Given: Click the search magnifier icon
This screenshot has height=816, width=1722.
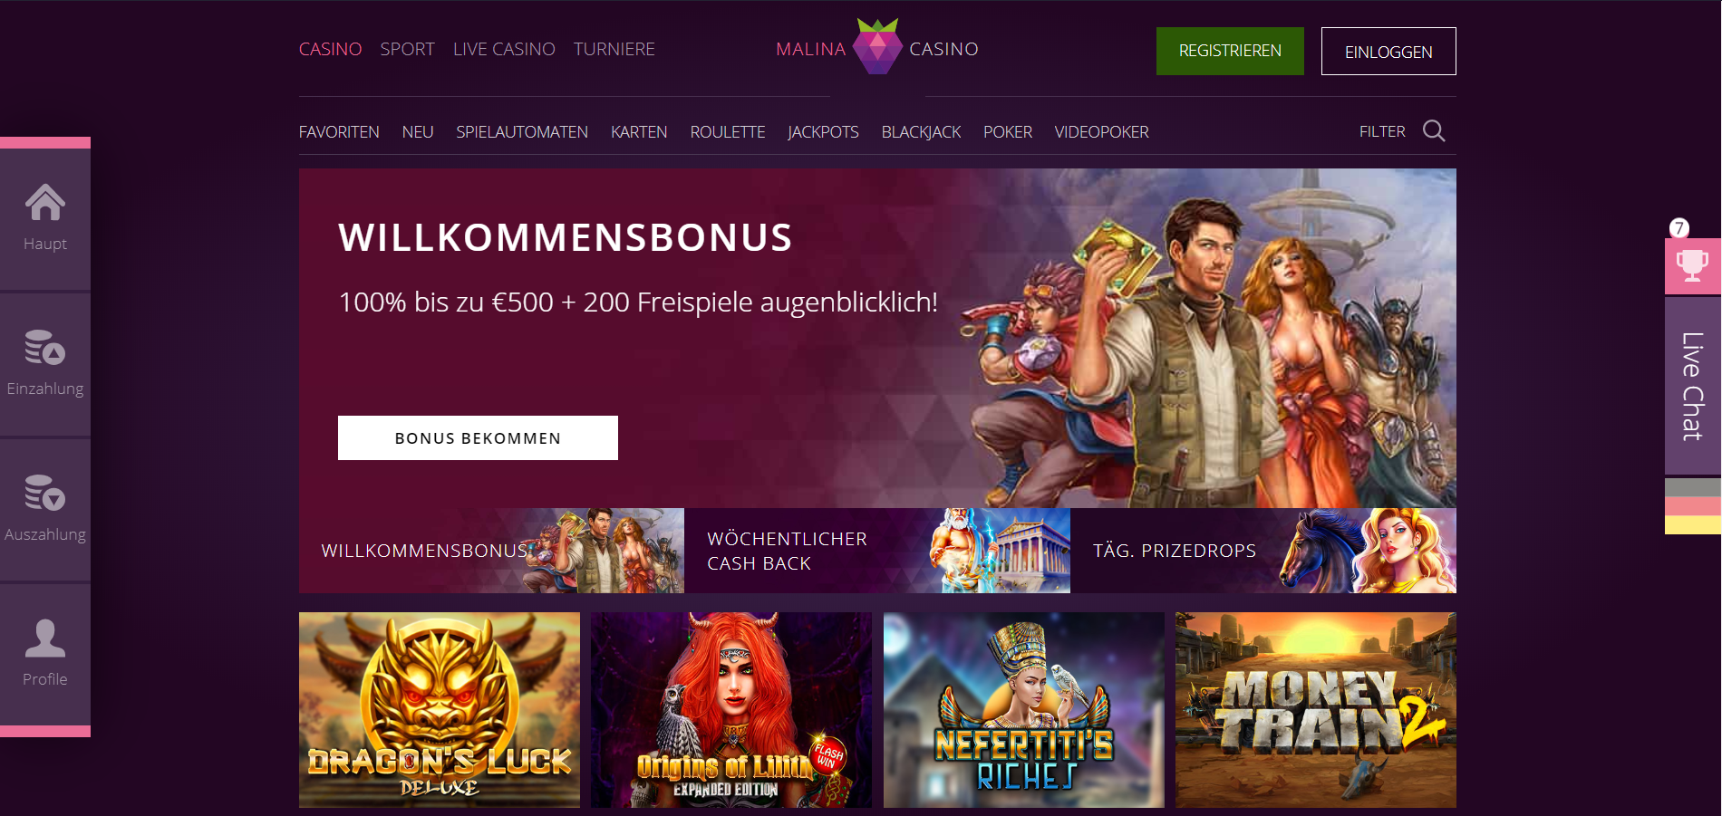Looking at the screenshot, I should click(x=1434, y=131).
